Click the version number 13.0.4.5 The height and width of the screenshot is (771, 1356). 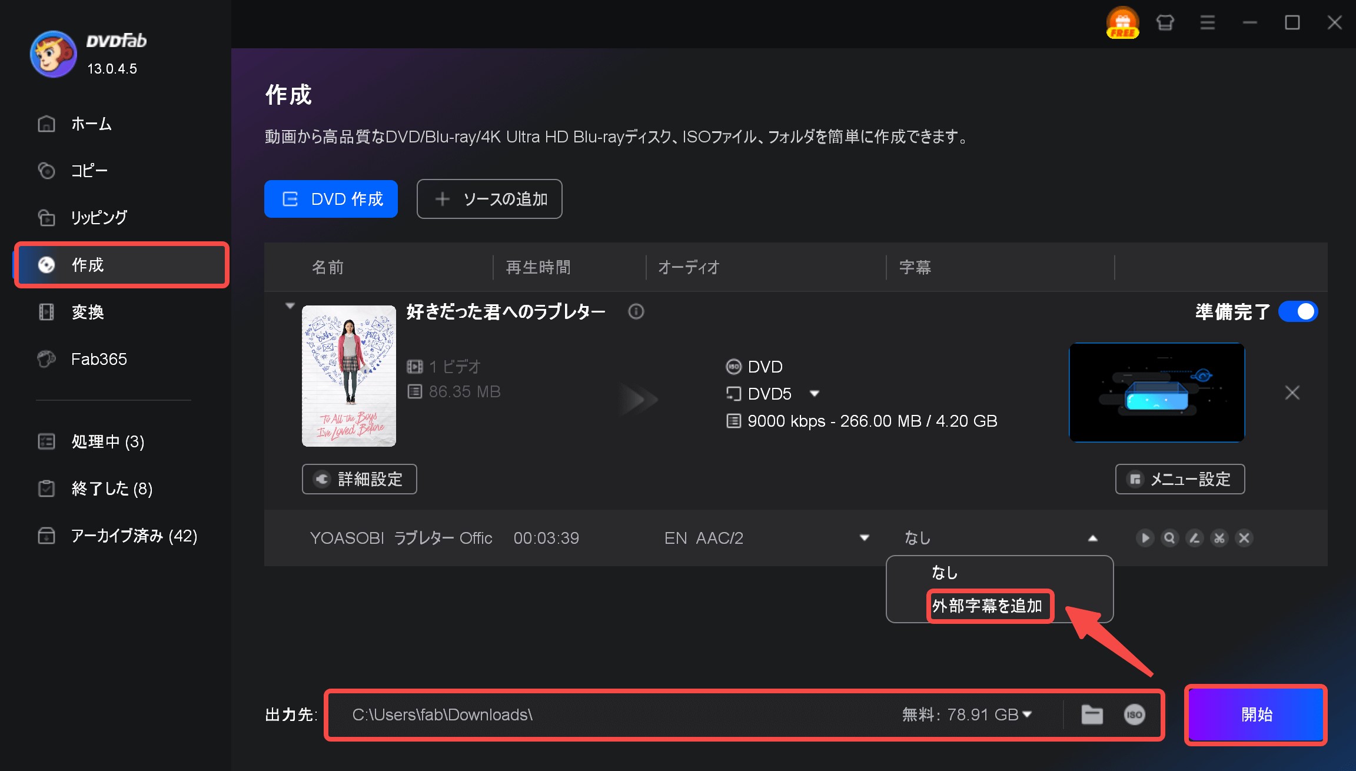coord(112,69)
